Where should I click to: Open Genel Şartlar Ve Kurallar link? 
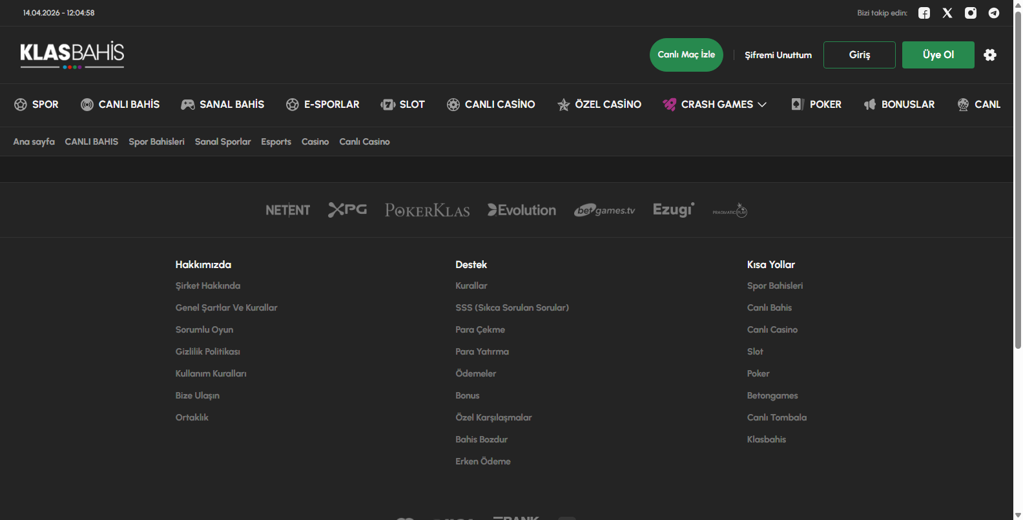[x=227, y=307]
